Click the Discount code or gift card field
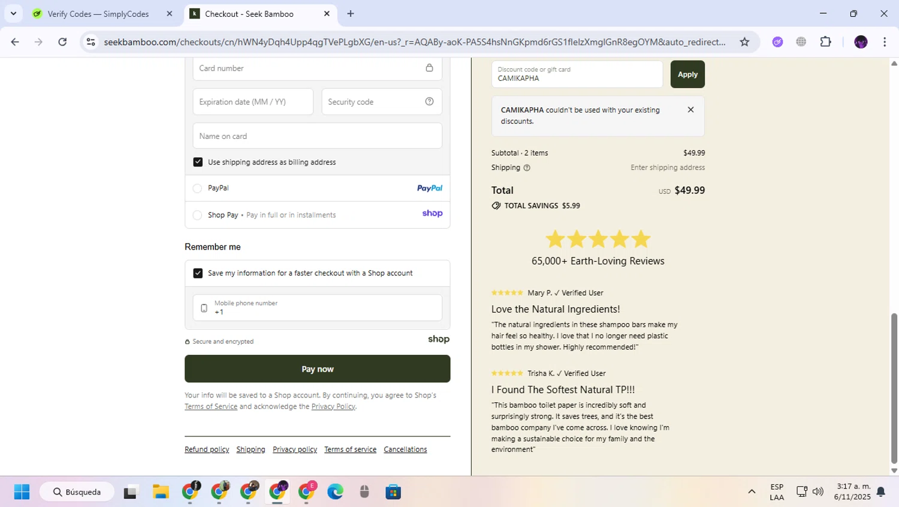This screenshot has width=899, height=507. coord(577,74)
